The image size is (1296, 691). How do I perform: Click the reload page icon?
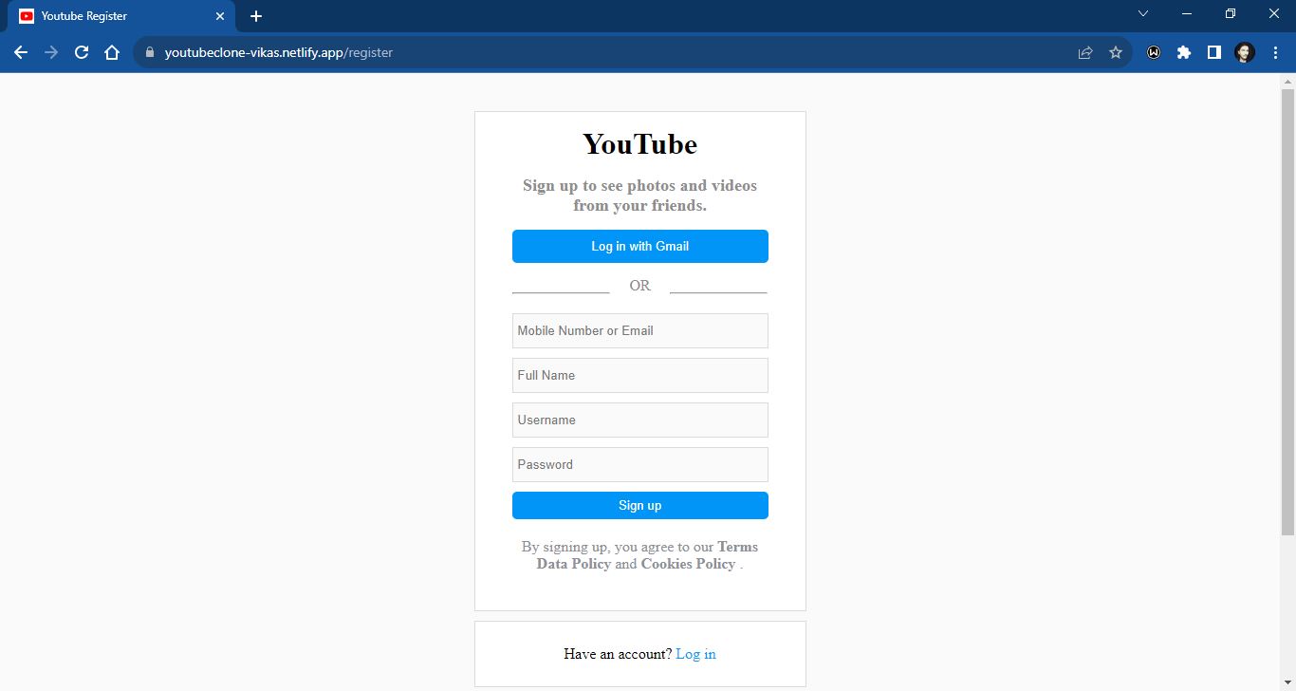pos(81,52)
